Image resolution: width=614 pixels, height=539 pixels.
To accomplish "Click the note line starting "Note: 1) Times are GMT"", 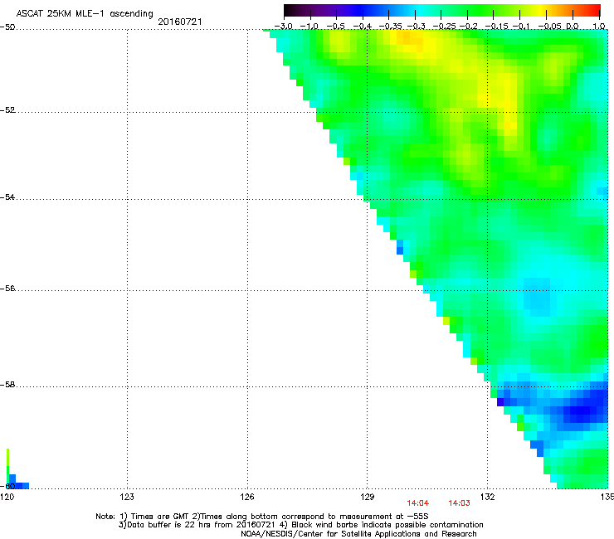I will click(x=262, y=517).
